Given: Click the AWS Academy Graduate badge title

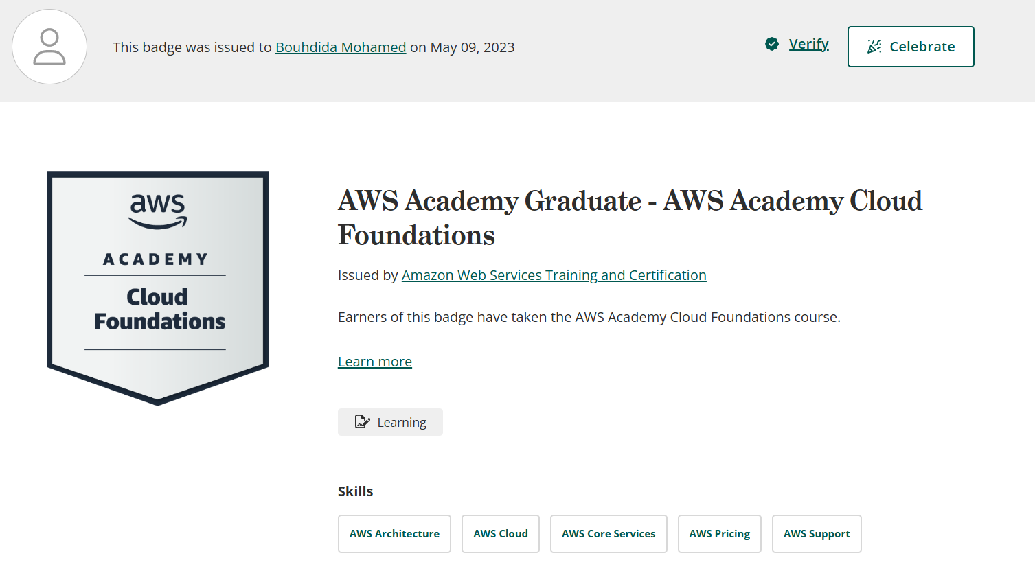Looking at the screenshot, I should (630, 218).
